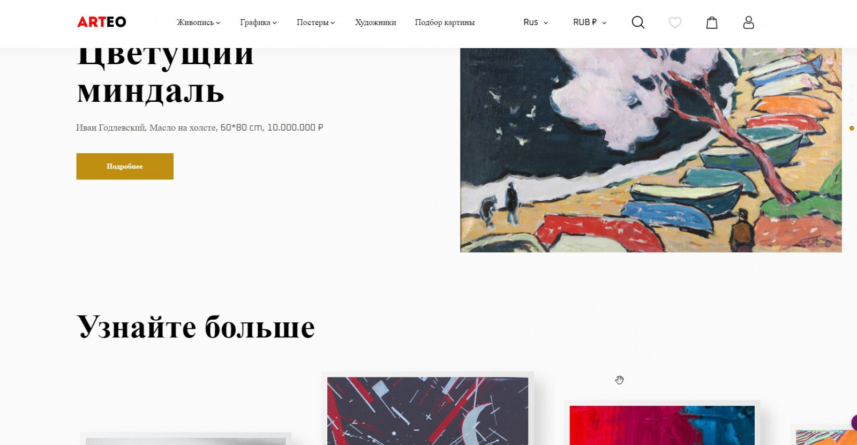
Task: Expand the Живопись dropdown menu
Action: coord(198,22)
